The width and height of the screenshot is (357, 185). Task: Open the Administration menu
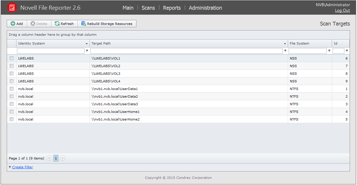[x=205, y=8]
